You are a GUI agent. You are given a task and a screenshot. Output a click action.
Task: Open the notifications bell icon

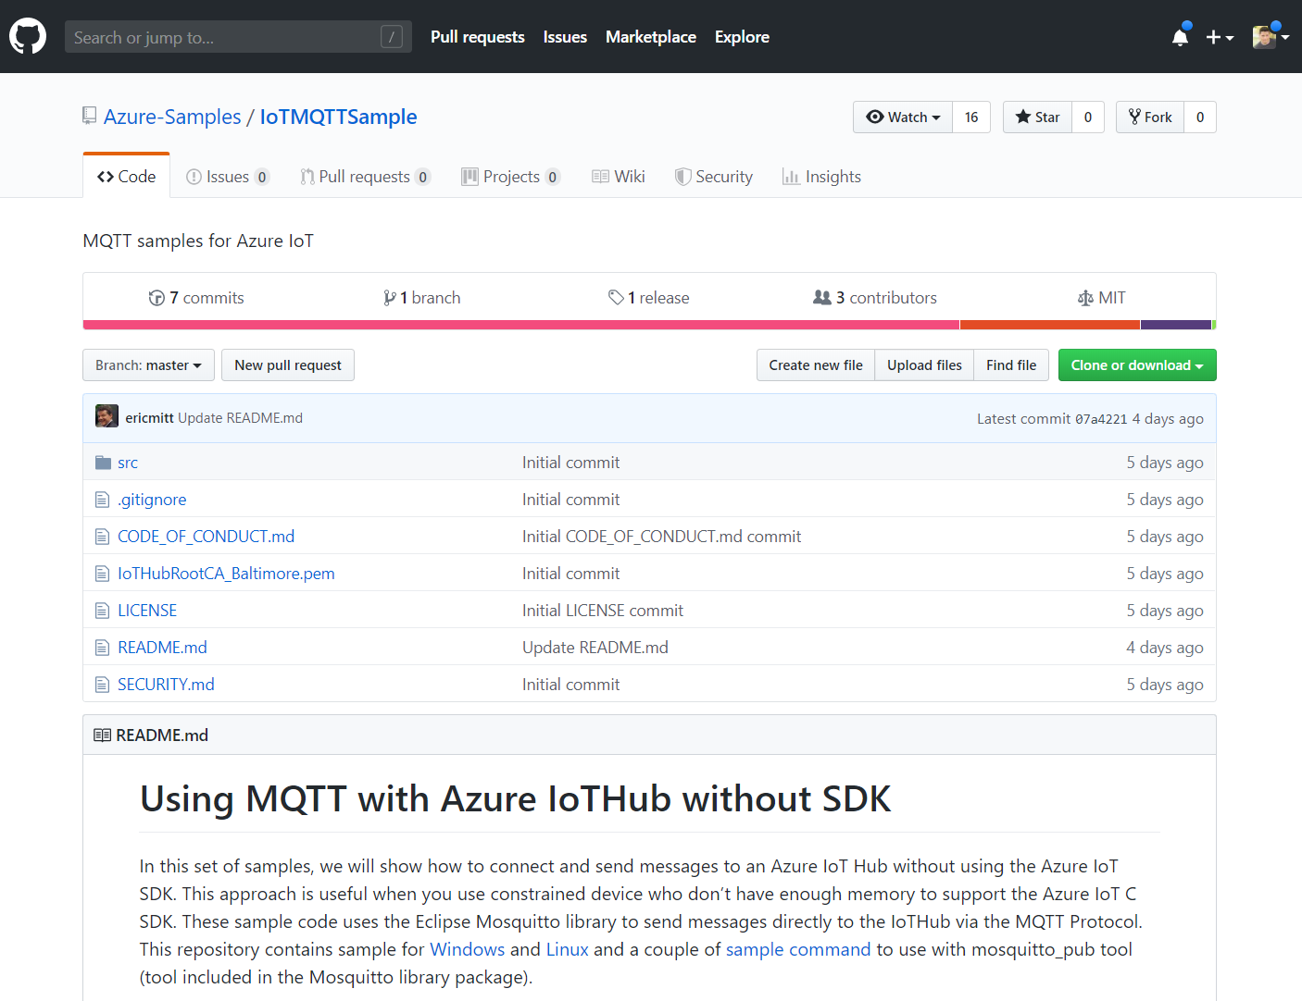pyautogui.click(x=1180, y=35)
